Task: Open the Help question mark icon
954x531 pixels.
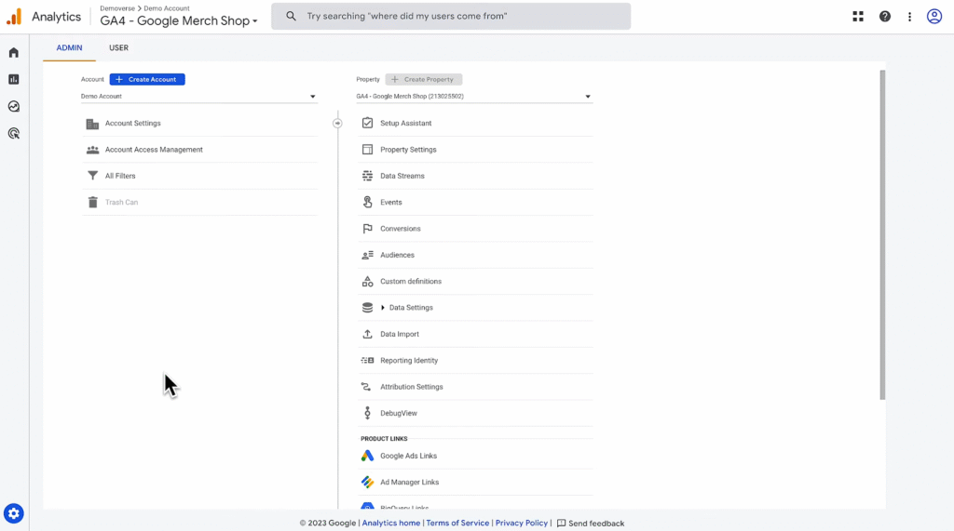Action: [x=885, y=17]
